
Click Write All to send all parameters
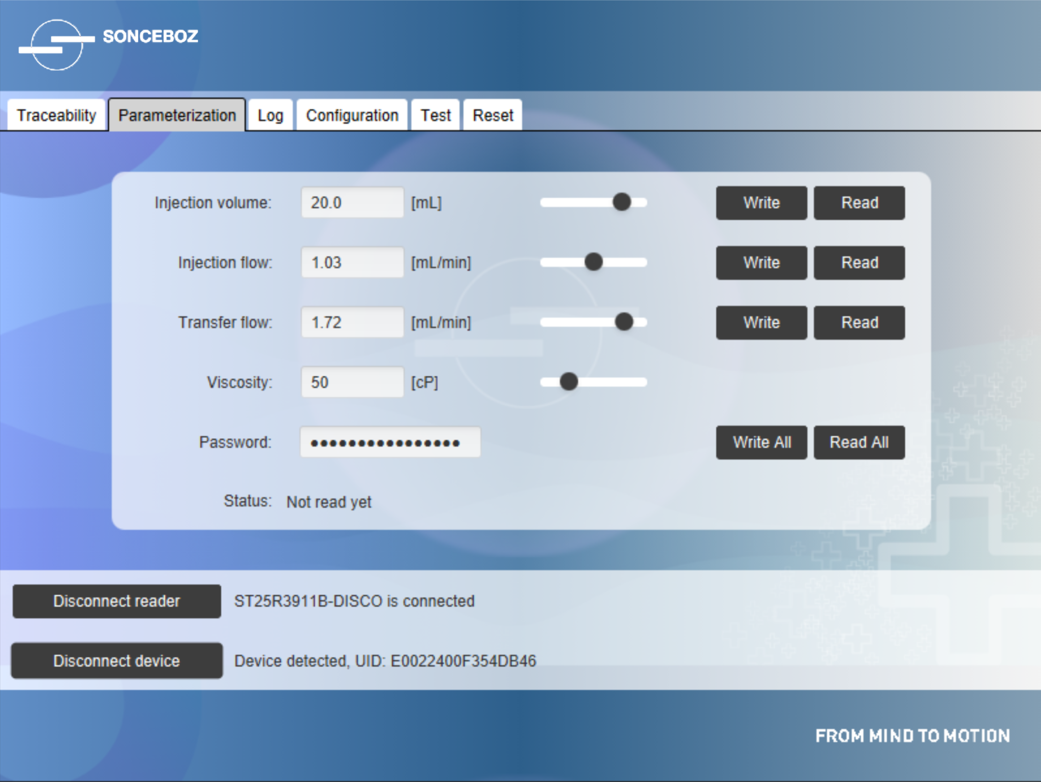tap(761, 442)
